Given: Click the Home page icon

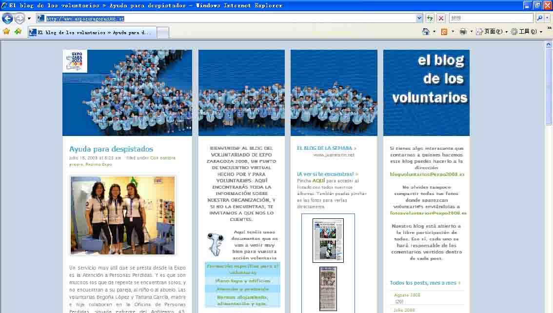Looking at the screenshot, I should [426, 32].
